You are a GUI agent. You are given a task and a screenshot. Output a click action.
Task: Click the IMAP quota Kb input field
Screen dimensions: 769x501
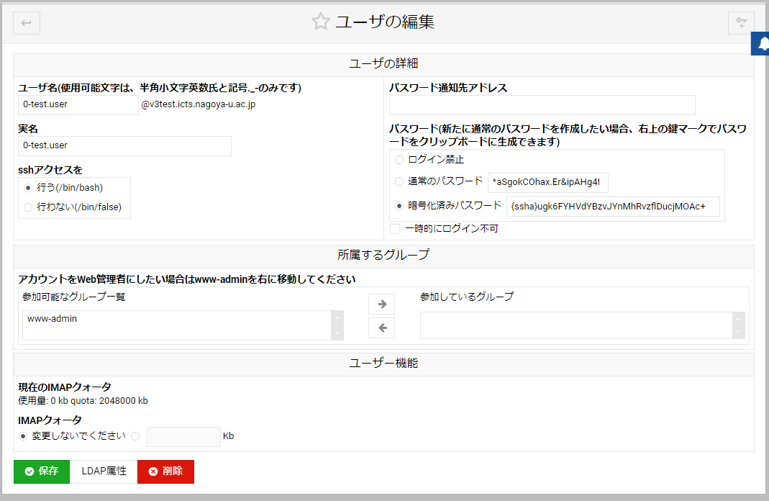point(183,437)
